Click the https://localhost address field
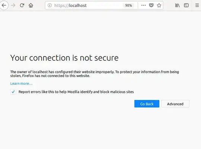This screenshot has width=201, height=149. coord(84,5)
